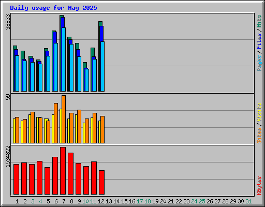Click the cyan 'Pages' legend label
This screenshot has height=207, width=265.
point(259,63)
